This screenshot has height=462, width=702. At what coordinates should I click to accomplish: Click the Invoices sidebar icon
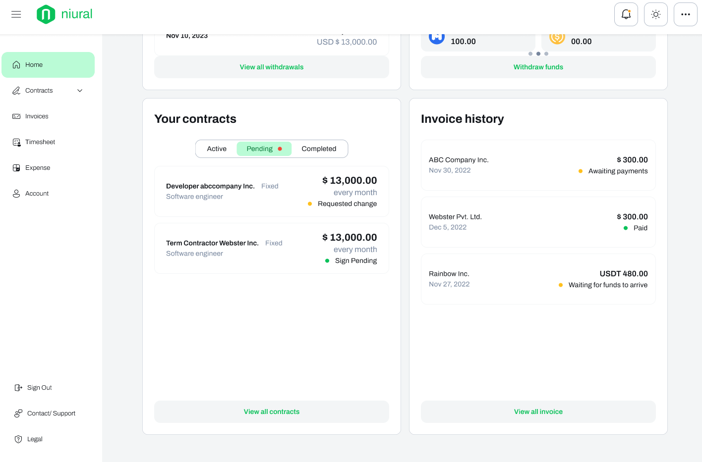16,116
